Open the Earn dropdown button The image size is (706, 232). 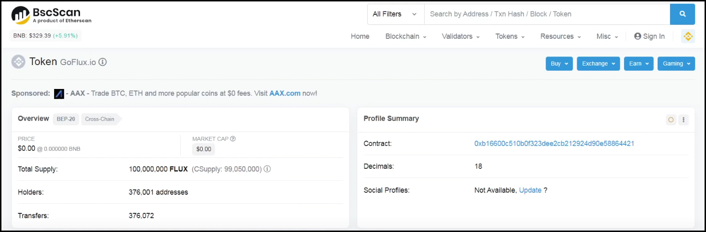click(x=638, y=64)
